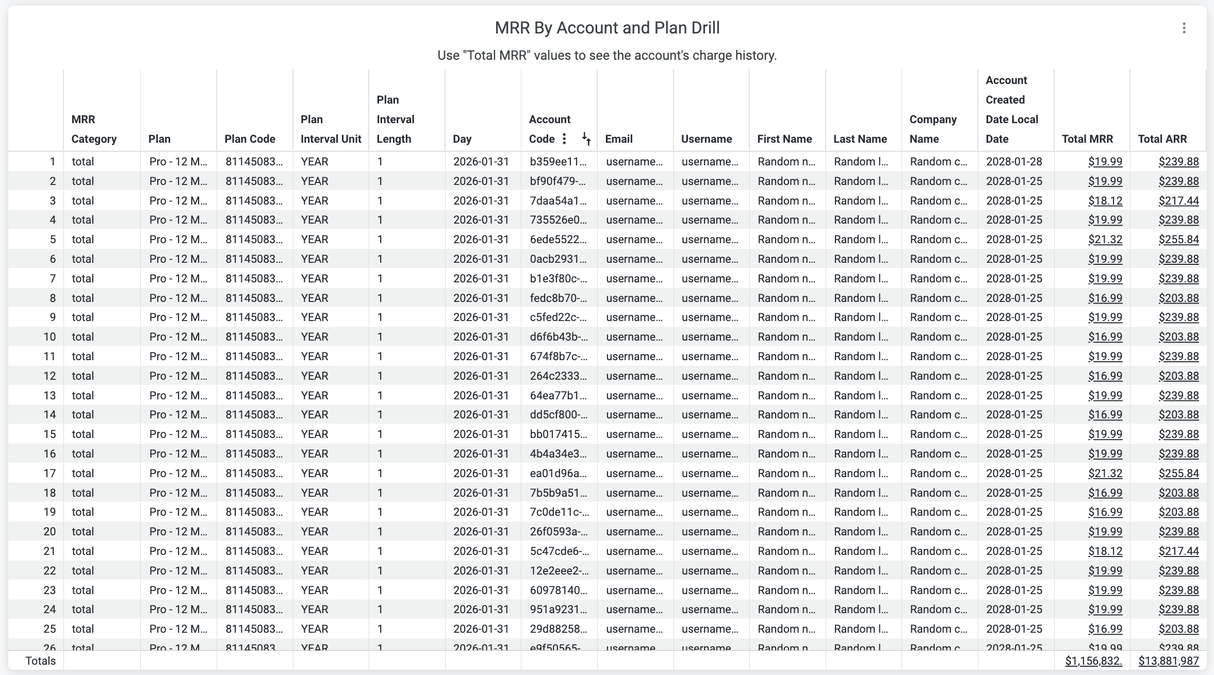Screen dimensions: 1214x675
Task: Click the Total MRR column header
Action: (x=1087, y=139)
